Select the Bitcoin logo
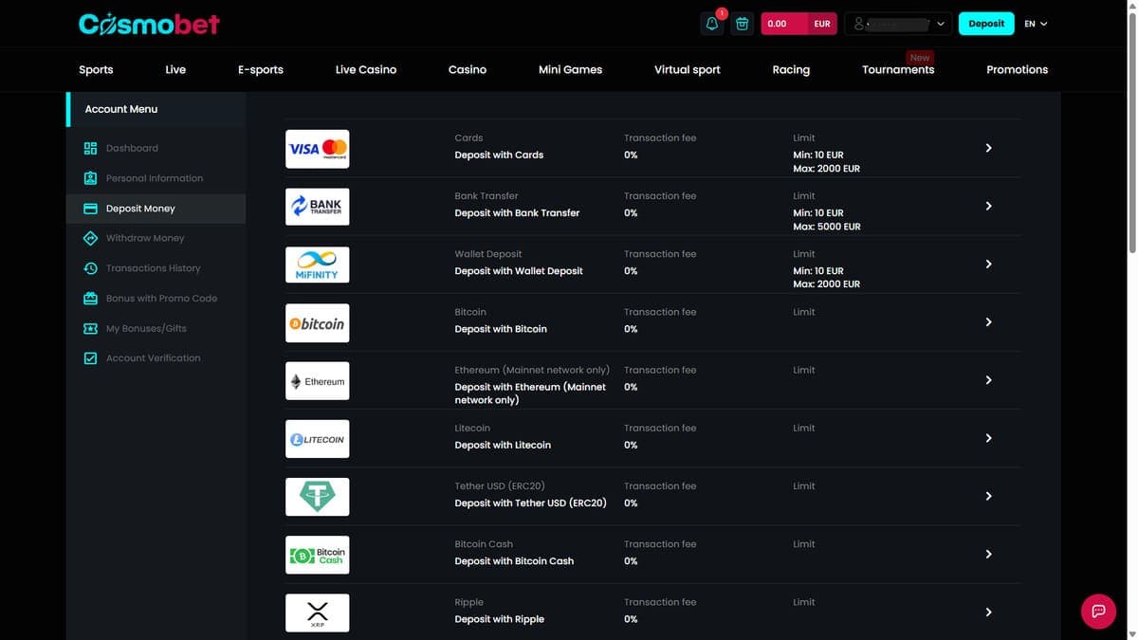Screen dimensions: 1138x640 point(318,323)
